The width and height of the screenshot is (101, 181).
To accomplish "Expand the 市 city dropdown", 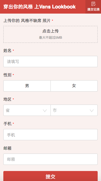I will coord(74,110).
